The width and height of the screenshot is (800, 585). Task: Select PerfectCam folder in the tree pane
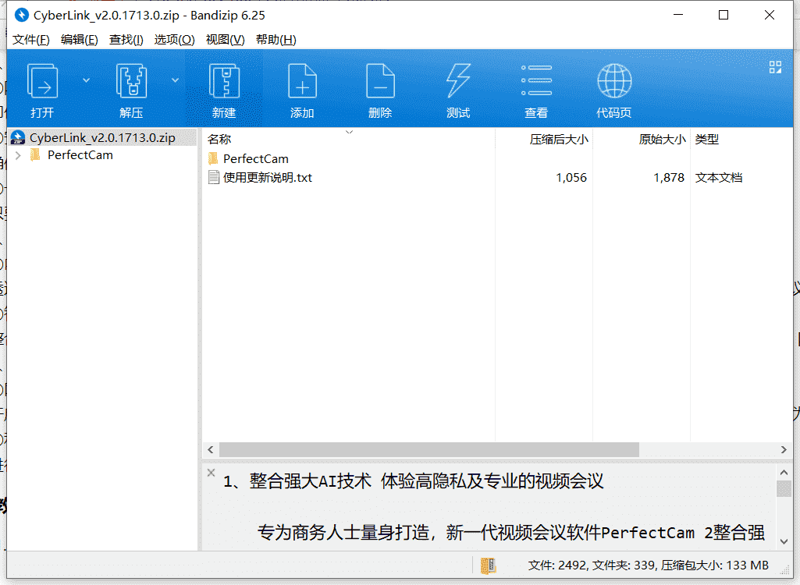80,155
